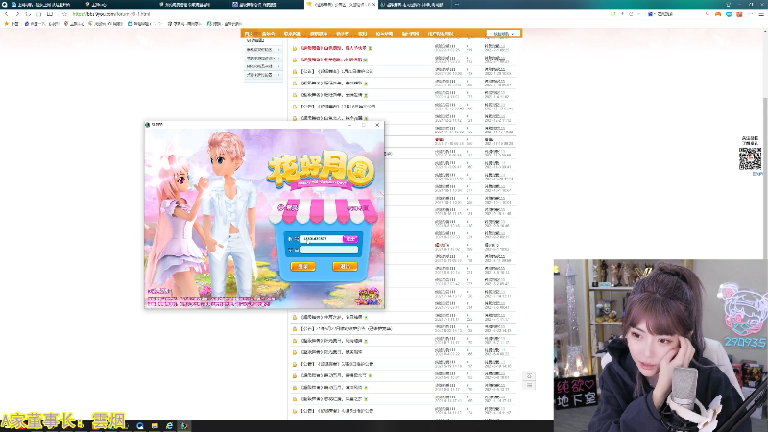Click the pink button beside the account field

pos(350,238)
